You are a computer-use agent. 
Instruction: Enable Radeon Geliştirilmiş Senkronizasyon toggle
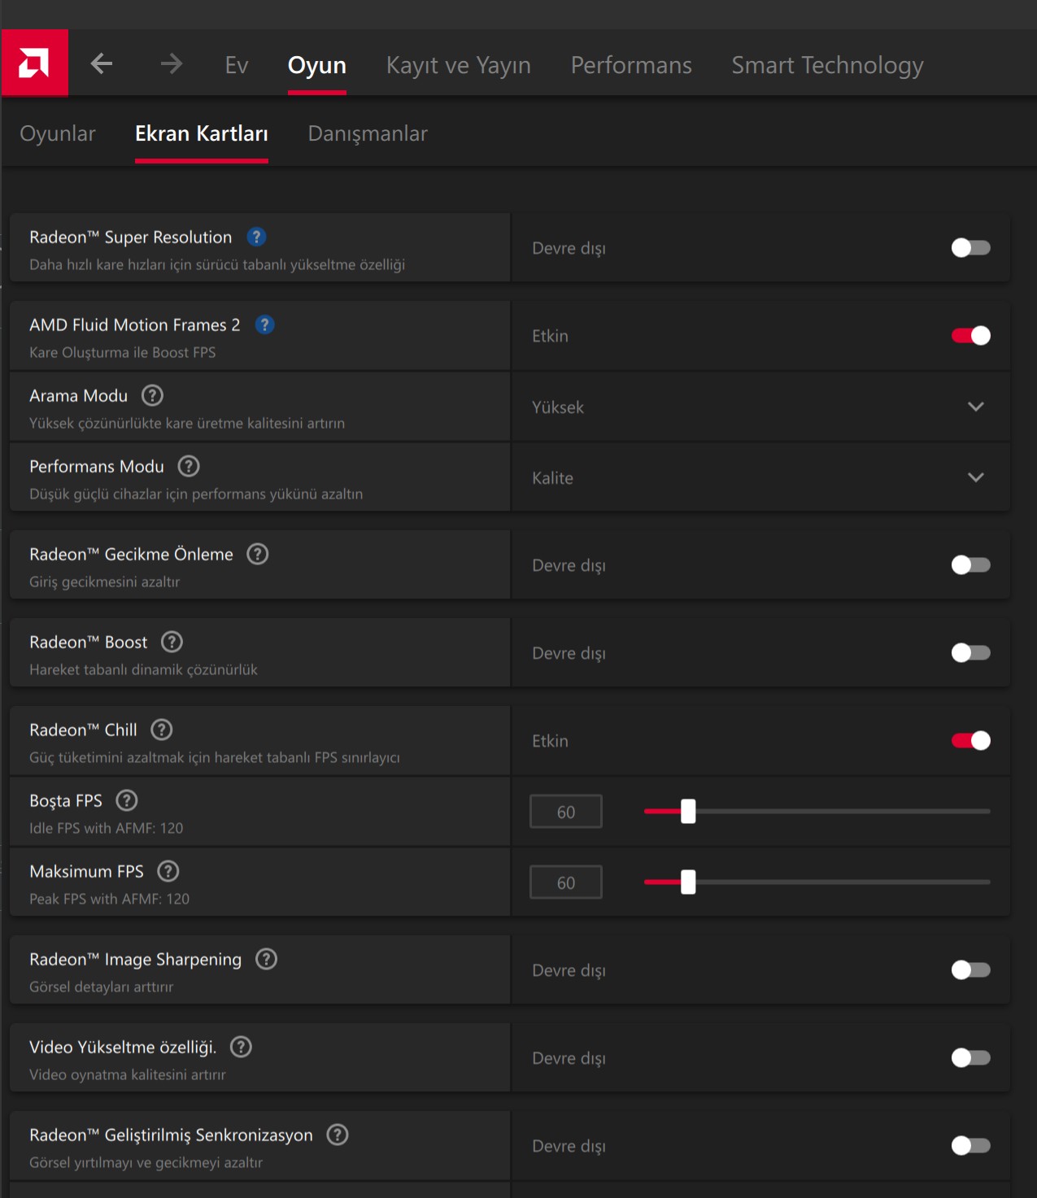pyautogui.click(x=970, y=1145)
